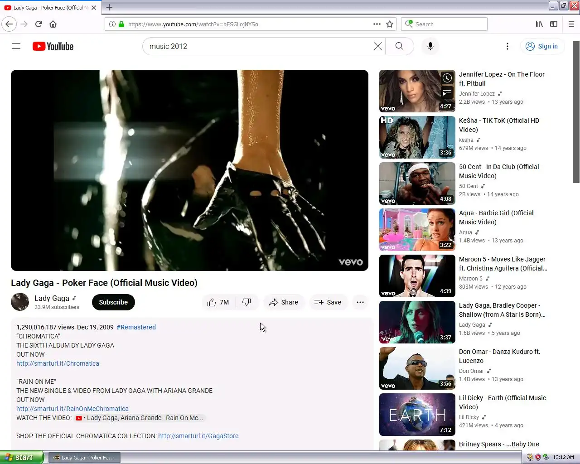The image size is (580, 464).
Task: Go to browser home page
Action: click(53, 24)
